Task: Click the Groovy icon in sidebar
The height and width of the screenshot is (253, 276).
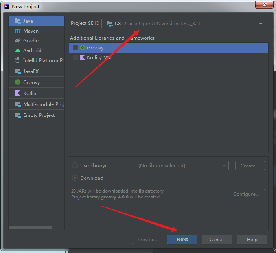Action: [18, 82]
